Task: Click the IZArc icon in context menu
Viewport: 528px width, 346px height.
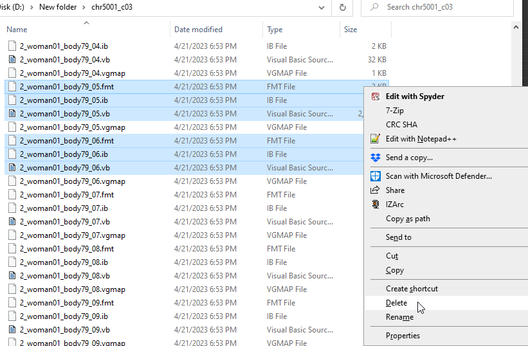Action: point(375,205)
